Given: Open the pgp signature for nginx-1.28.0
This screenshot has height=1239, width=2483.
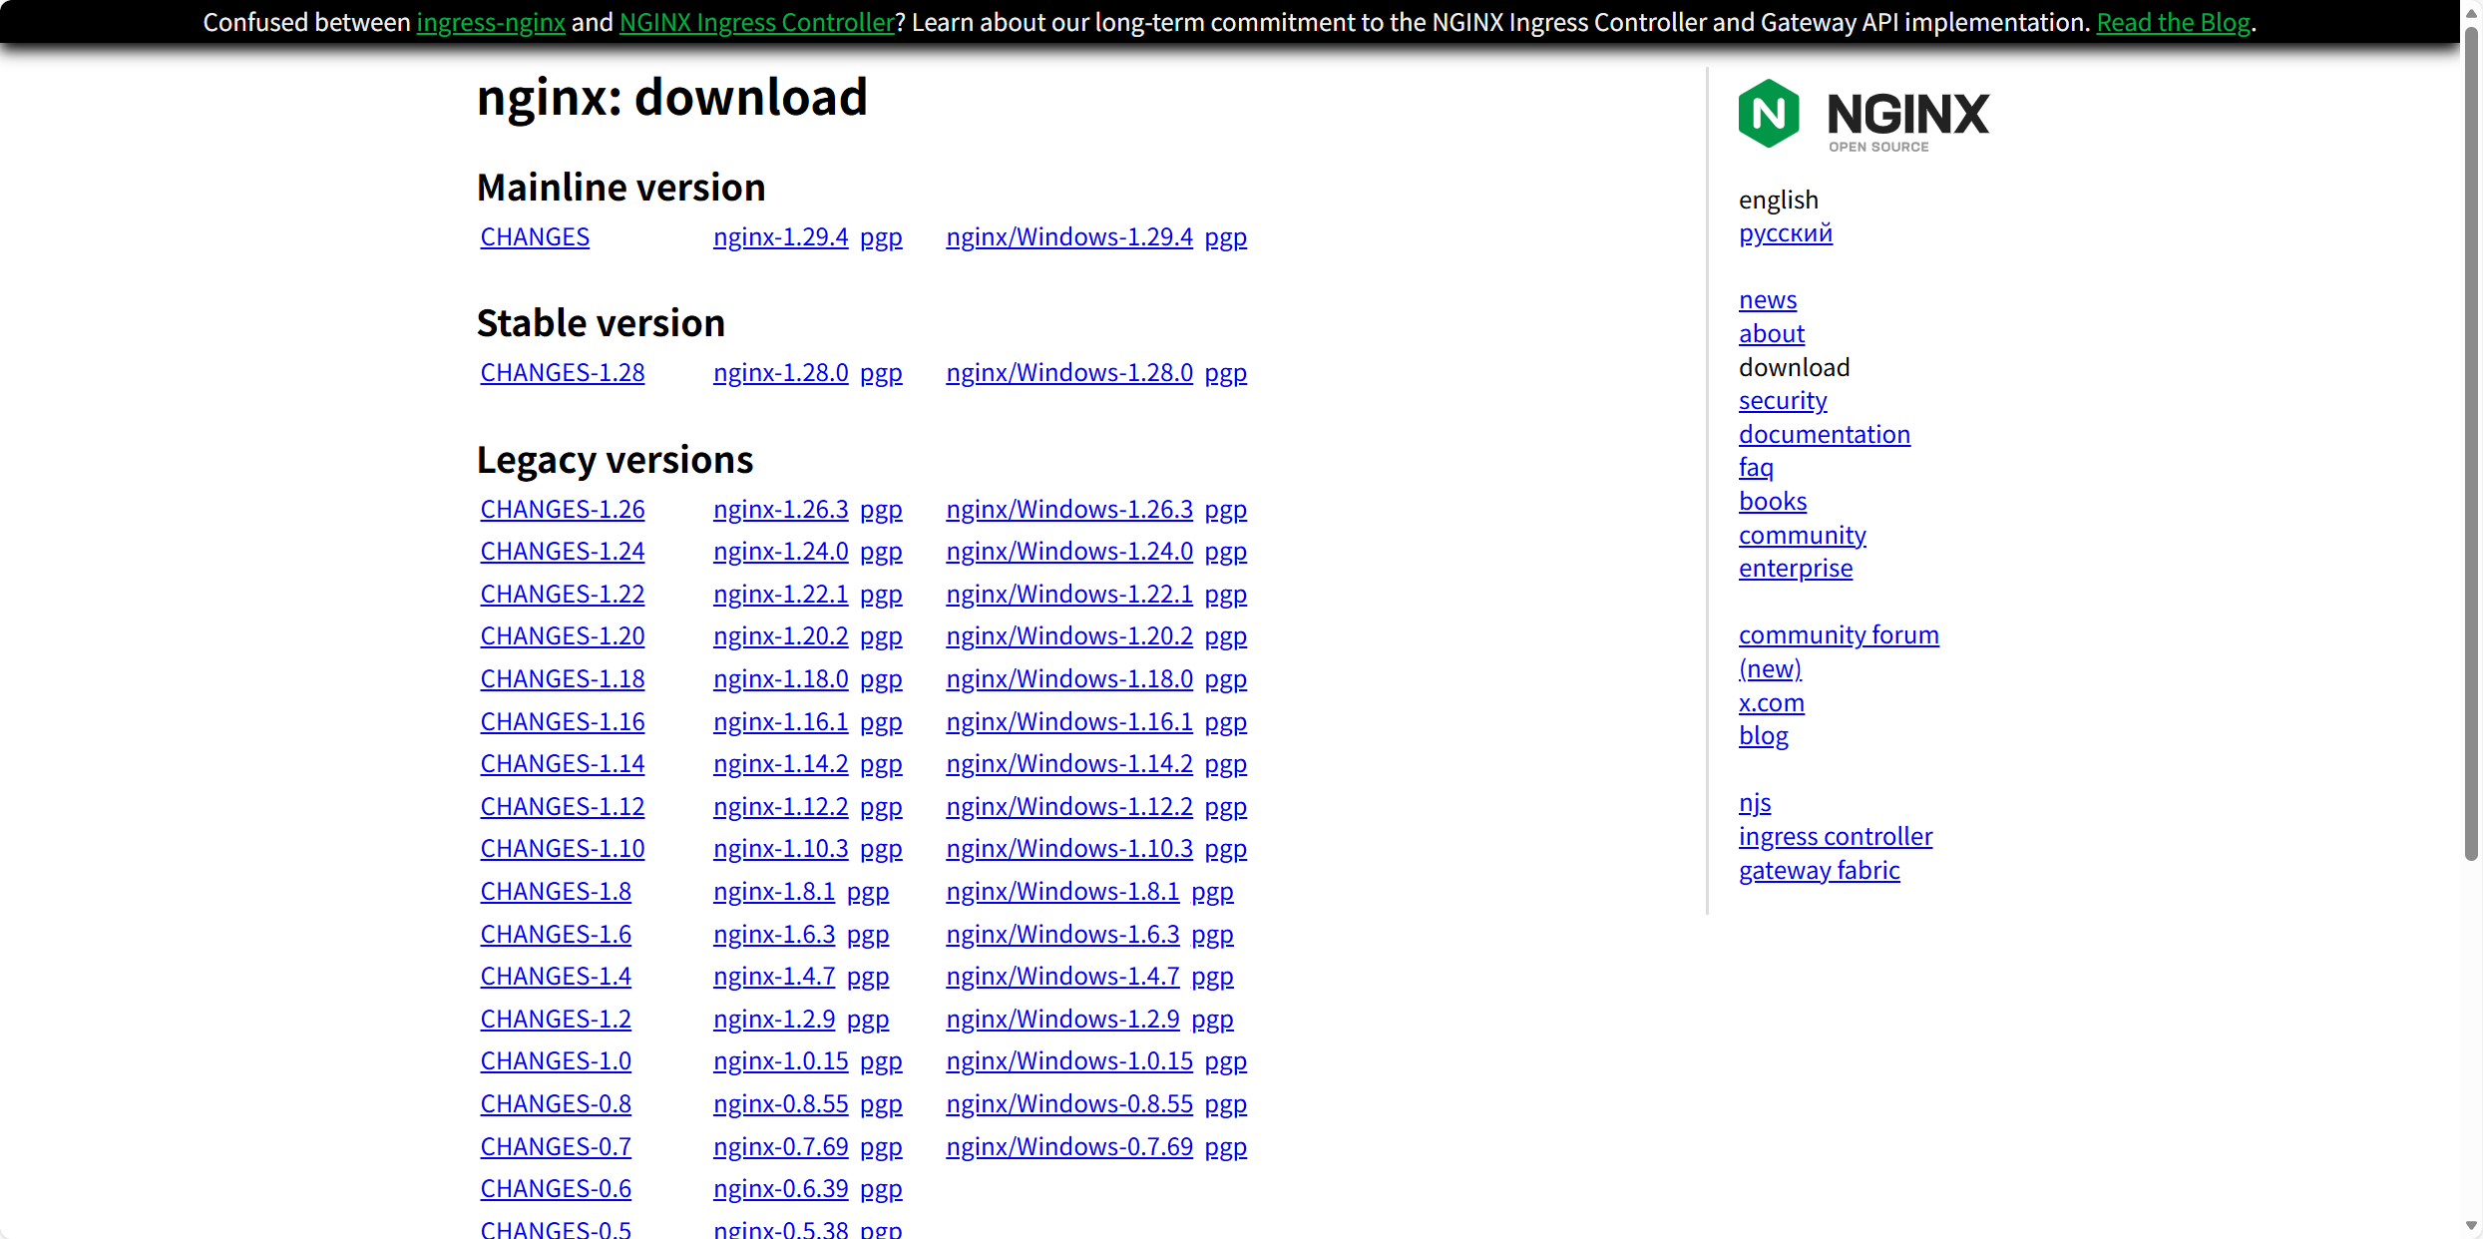Looking at the screenshot, I should [881, 373].
